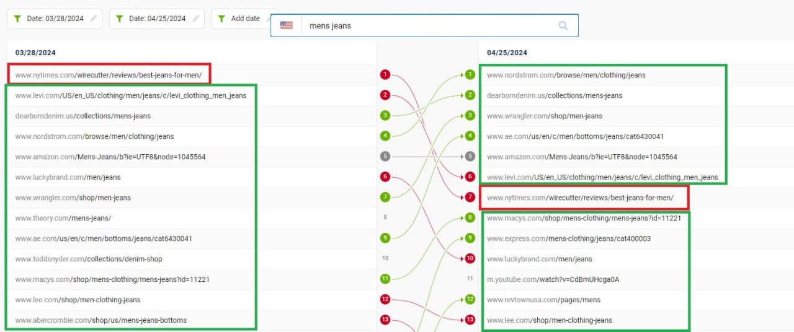Select green rank 11 marker in the 03/28/2024 column
The height and width of the screenshot is (332, 794).
click(385, 279)
